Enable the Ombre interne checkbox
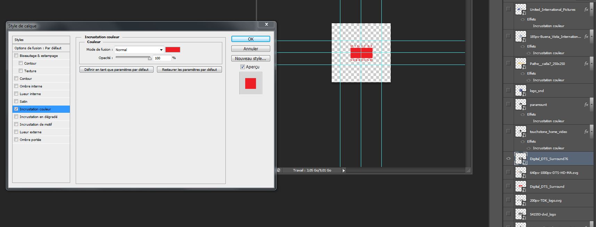Image resolution: width=596 pixels, height=227 pixels. click(x=16, y=86)
